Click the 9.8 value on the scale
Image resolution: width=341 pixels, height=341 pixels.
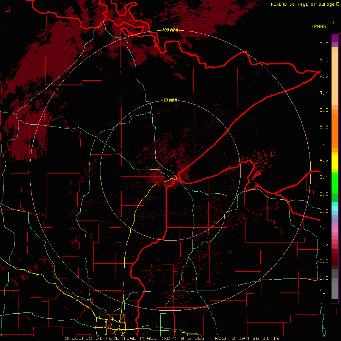(x=324, y=42)
